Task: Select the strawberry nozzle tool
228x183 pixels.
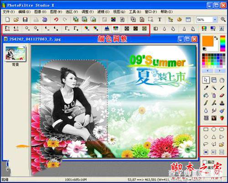Action: pyautogui.click(x=222, y=118)
